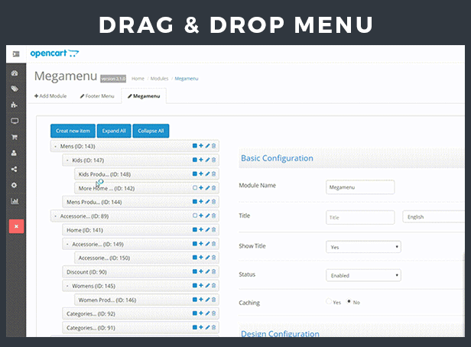
Task: Select No for Caching
Action: [349, 302]
